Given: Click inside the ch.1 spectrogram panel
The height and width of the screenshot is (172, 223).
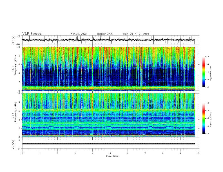Looking at the screenshot, I should click(109, 69).
